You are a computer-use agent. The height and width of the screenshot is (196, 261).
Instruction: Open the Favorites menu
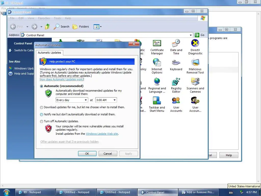click(44, 18)
